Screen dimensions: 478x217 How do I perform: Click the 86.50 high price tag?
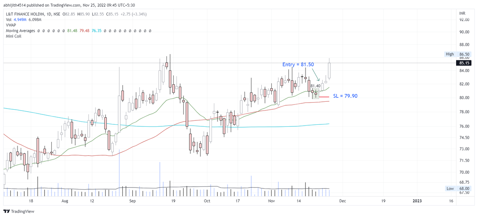464,54
